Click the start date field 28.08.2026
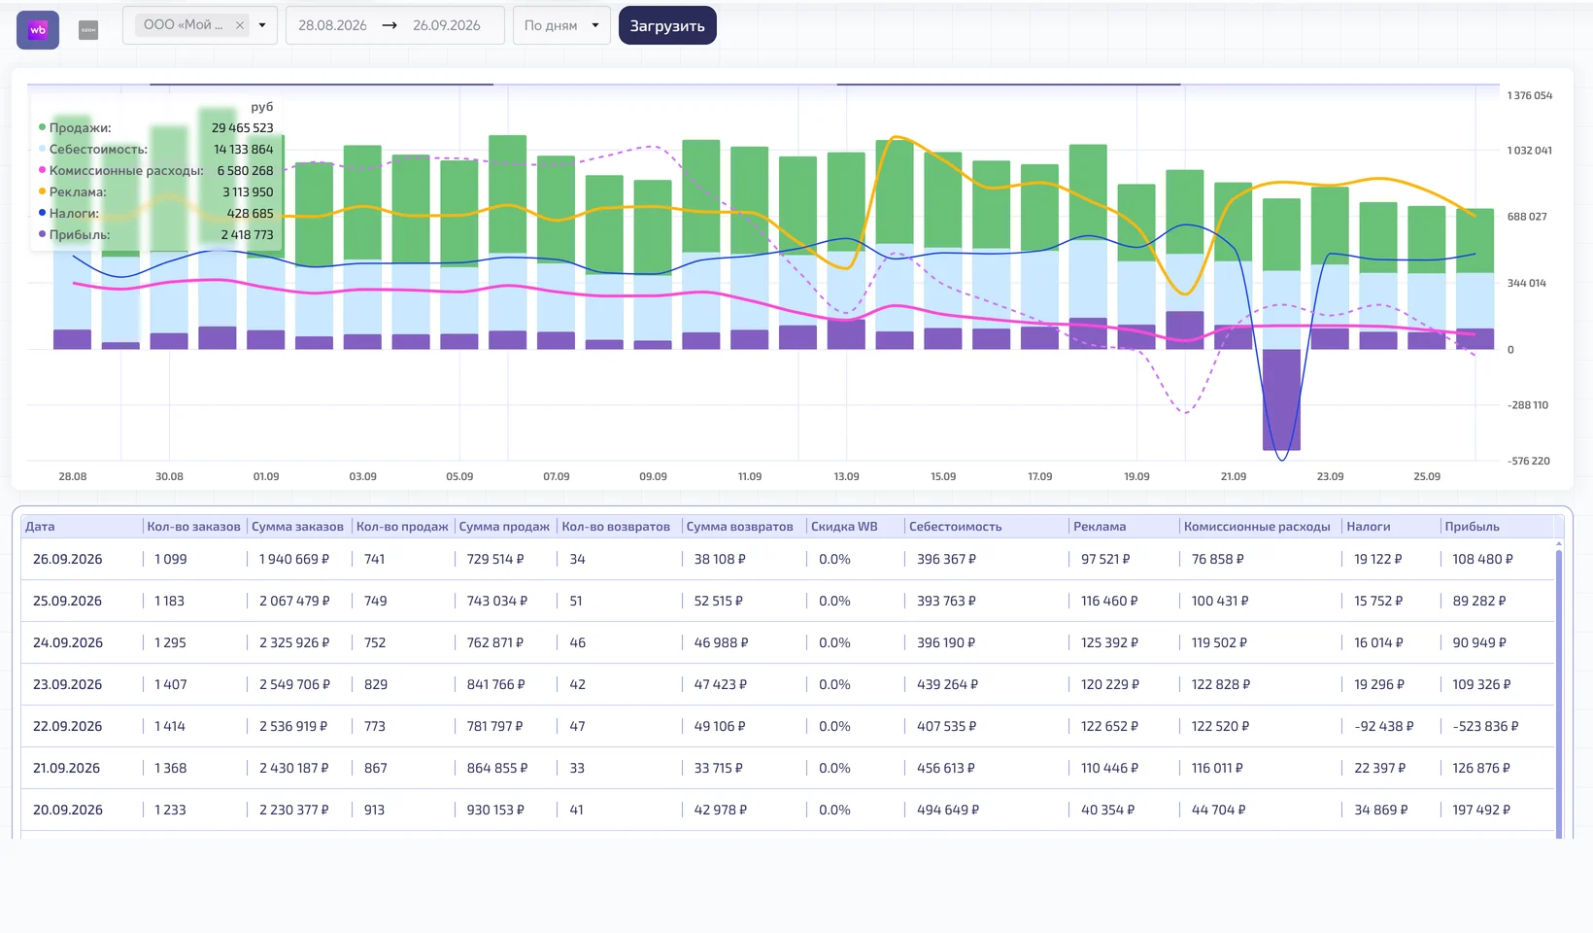1593x933 pixels. click(332, 25)
